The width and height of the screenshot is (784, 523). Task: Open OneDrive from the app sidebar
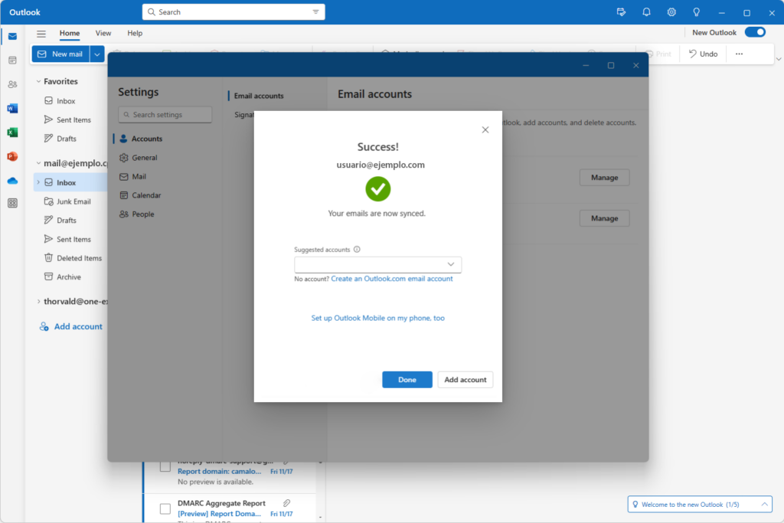(x=12, y=181)
